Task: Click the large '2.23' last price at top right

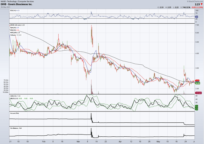Action: tap(197, 4)
